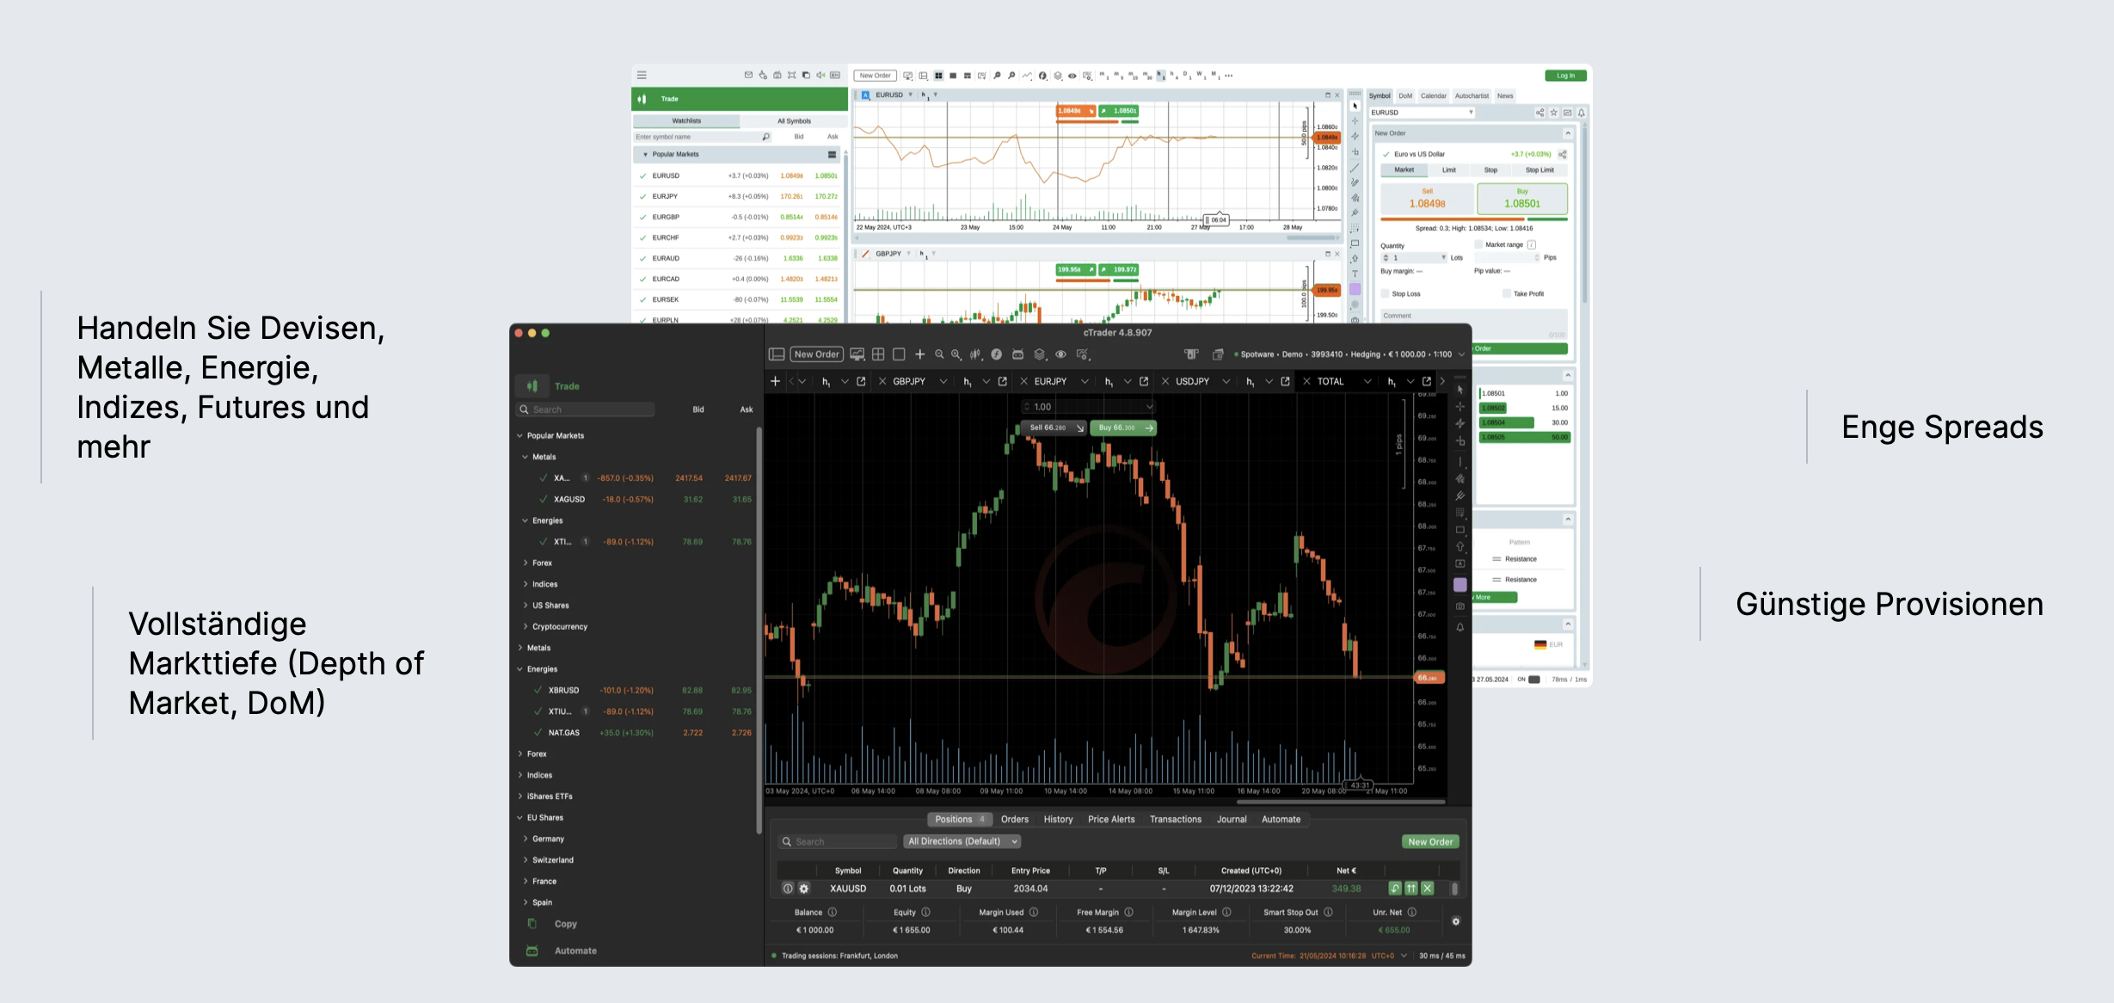
Task: Click the bell alert icon in the light Symbol panel
Action: pos(1582,113)
